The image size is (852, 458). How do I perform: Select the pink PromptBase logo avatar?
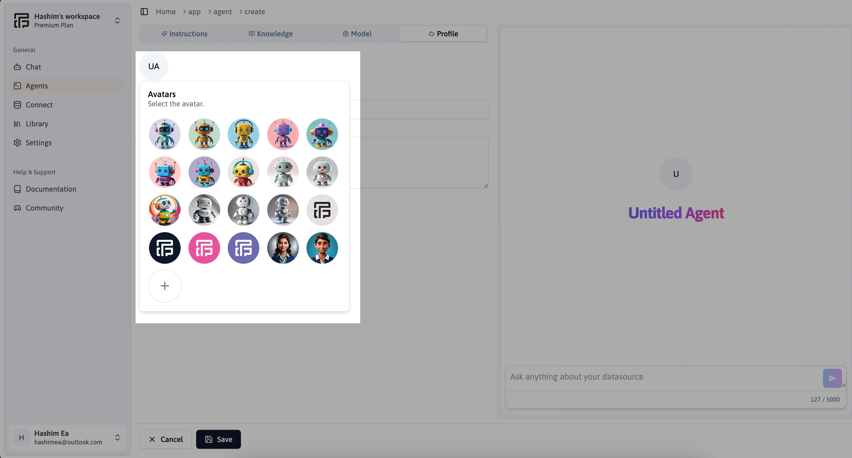click(x=204, y=248)
